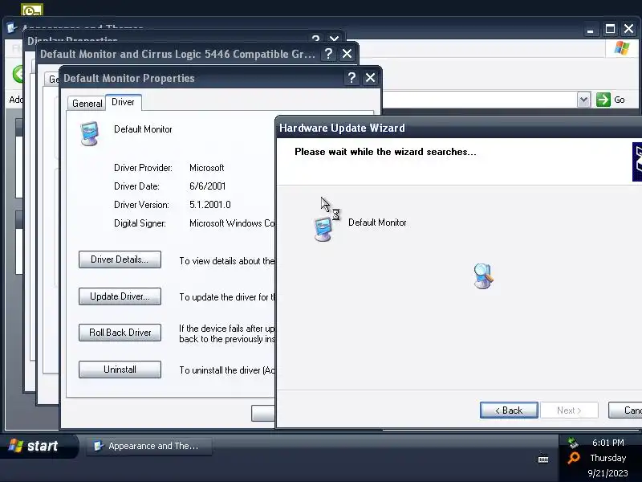This screenshot has width=642, height=482.
Task: Click the Hardware Update Wizard title bar
Action: 458,128
